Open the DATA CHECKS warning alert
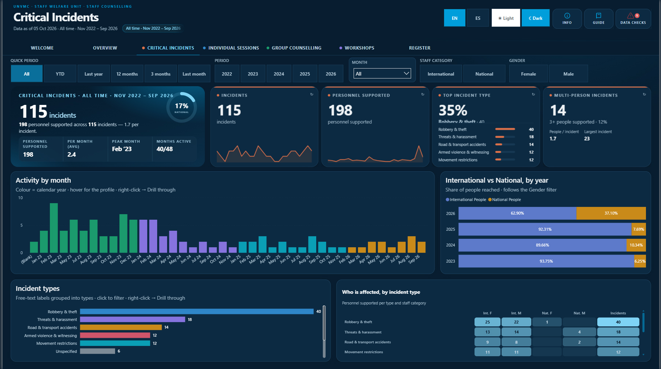 (633, 18)
